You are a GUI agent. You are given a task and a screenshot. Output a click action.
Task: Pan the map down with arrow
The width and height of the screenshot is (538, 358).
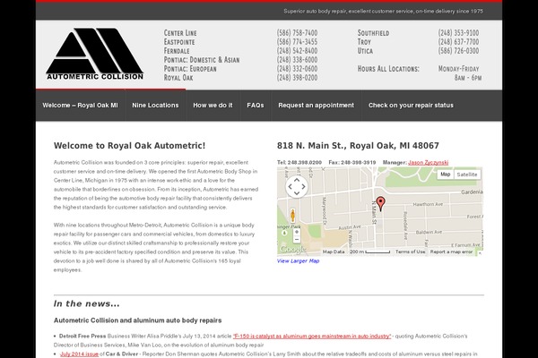297,193
